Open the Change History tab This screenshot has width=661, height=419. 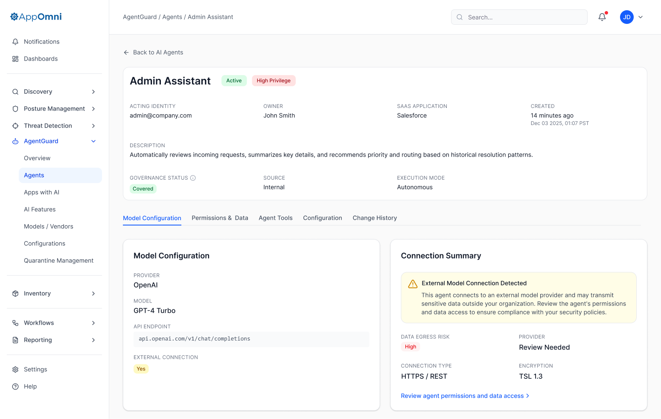pos(374,218)
